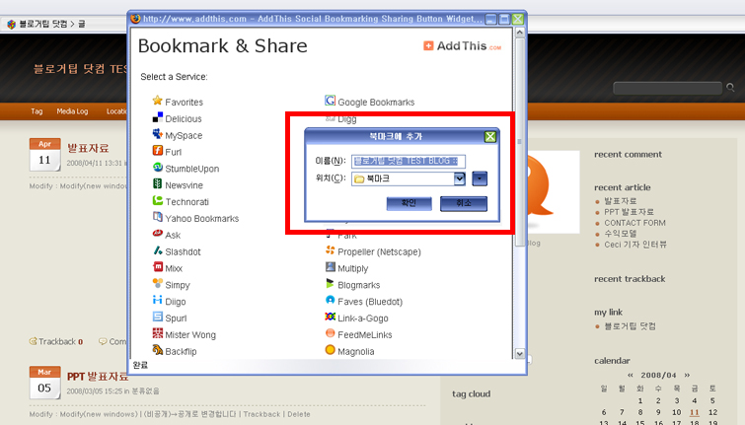Click the popup scrollbar down arrow
The width and height of the screenshot is (745, 425).
pos(519,353)
